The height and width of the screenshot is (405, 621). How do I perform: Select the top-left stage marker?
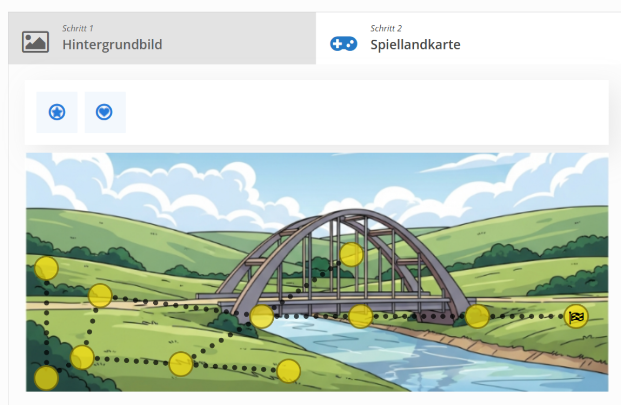point(47,269)
